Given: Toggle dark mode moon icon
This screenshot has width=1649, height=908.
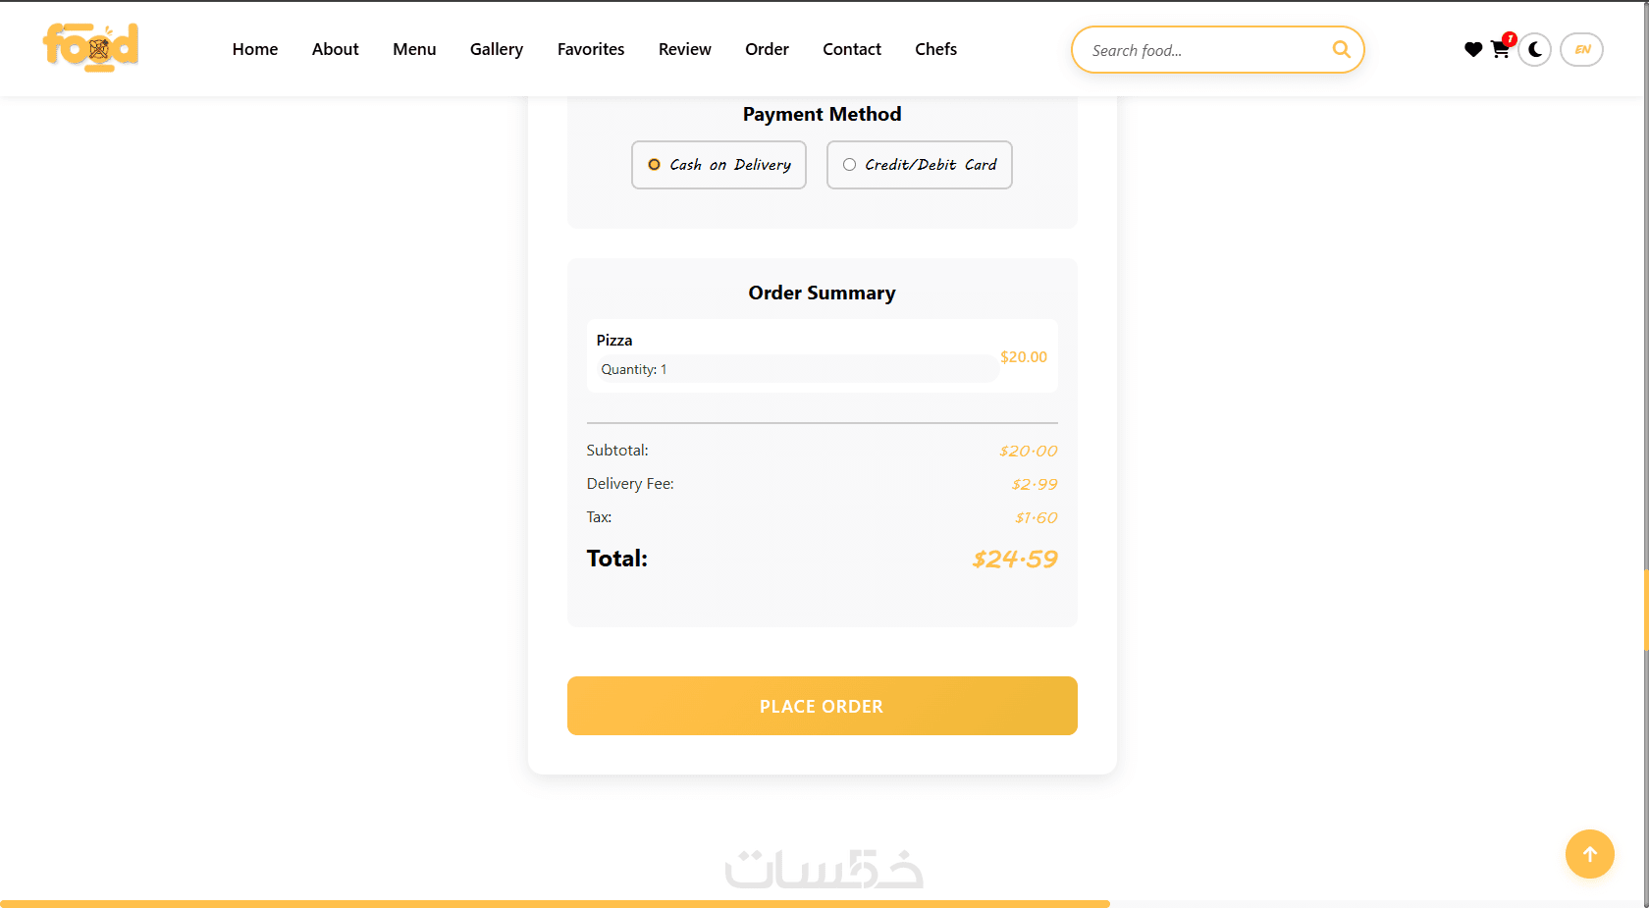Looking at the screenshot, I should (1535, 49).
